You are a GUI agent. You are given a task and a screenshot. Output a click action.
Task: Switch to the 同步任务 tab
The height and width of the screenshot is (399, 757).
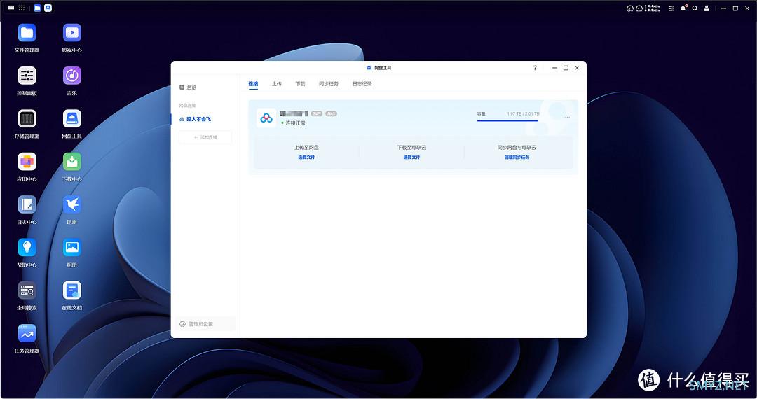329,84
